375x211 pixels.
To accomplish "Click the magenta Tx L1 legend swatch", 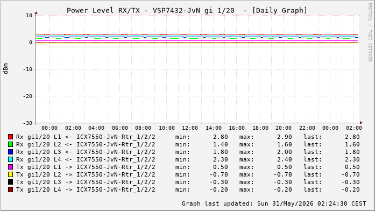I will [11, 167].
